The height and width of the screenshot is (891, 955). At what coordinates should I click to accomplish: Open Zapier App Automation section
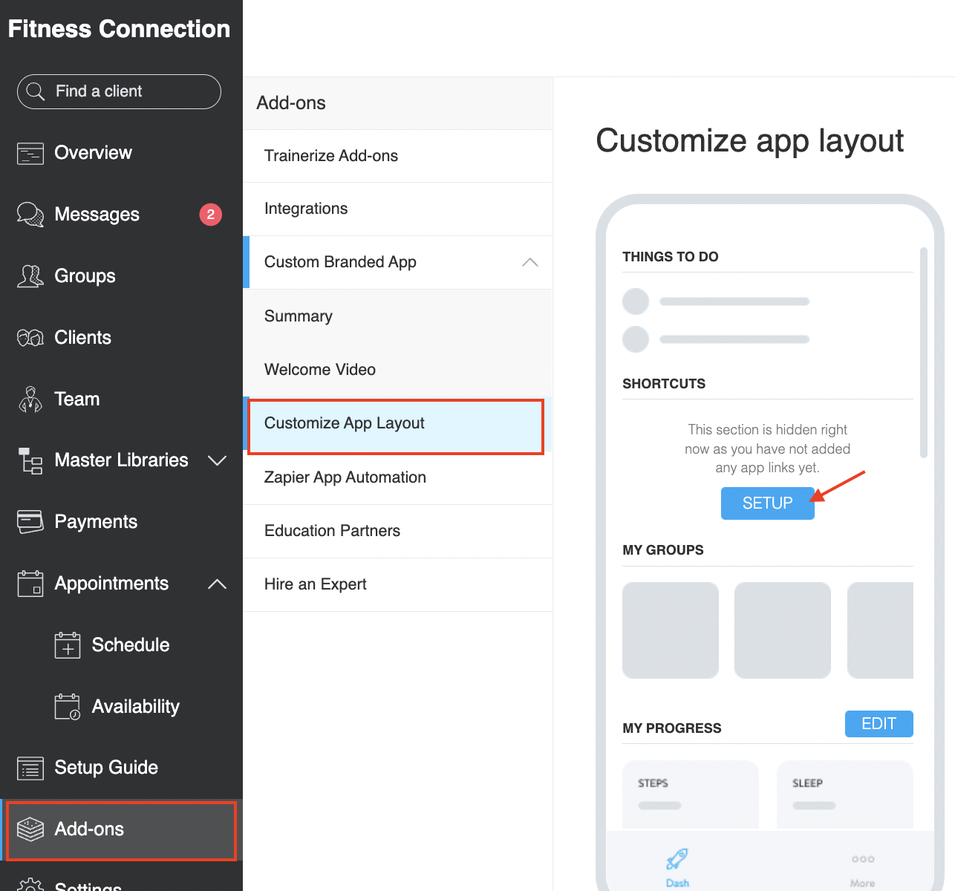click(x=398, y=477)
